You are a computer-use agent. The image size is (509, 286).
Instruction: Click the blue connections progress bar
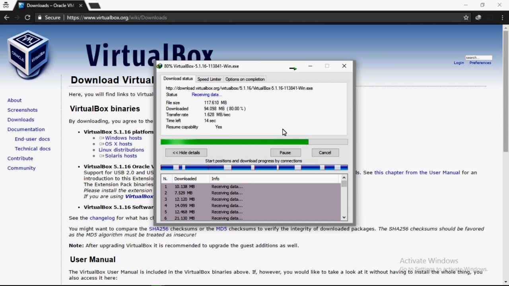point(254,168)
